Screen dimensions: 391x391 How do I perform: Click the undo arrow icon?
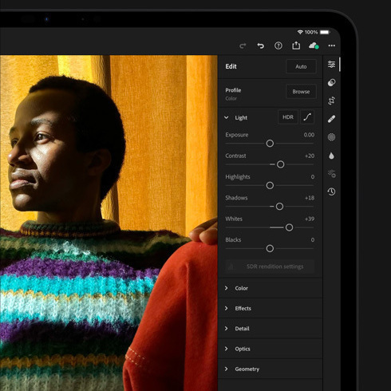tap(261, 45)
